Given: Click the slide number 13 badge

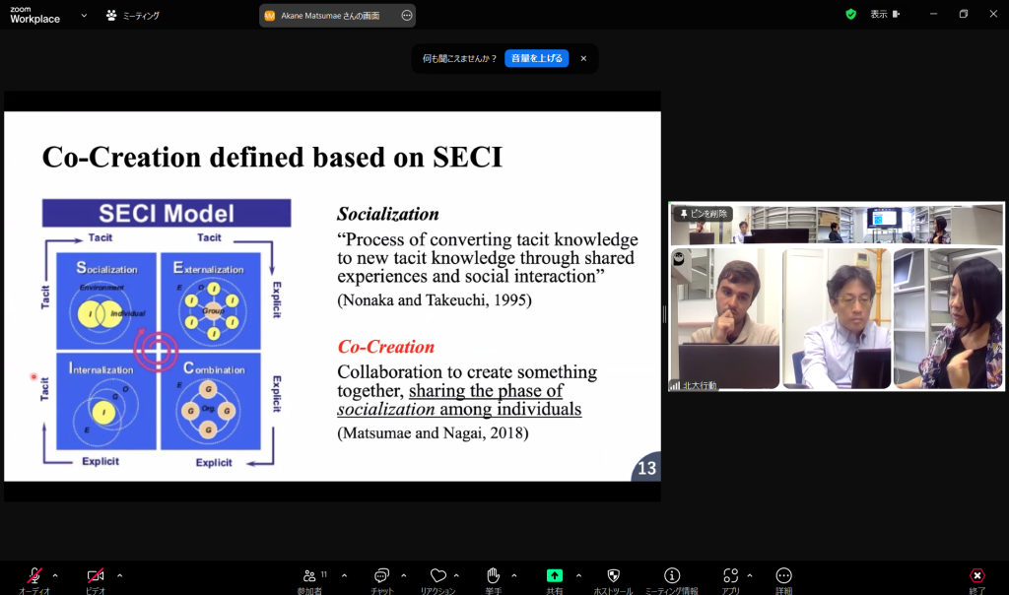Looking at the screenshot, I should (646, 468).
